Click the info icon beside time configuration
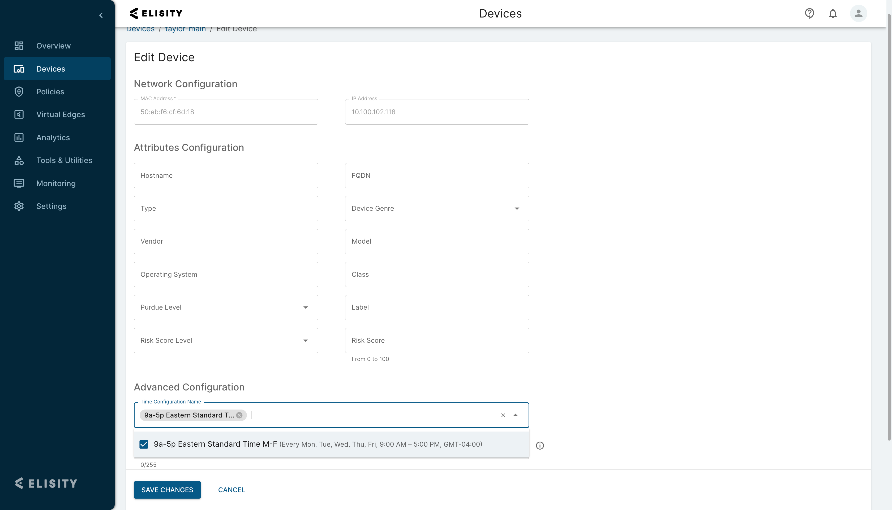 pos(540,446)
